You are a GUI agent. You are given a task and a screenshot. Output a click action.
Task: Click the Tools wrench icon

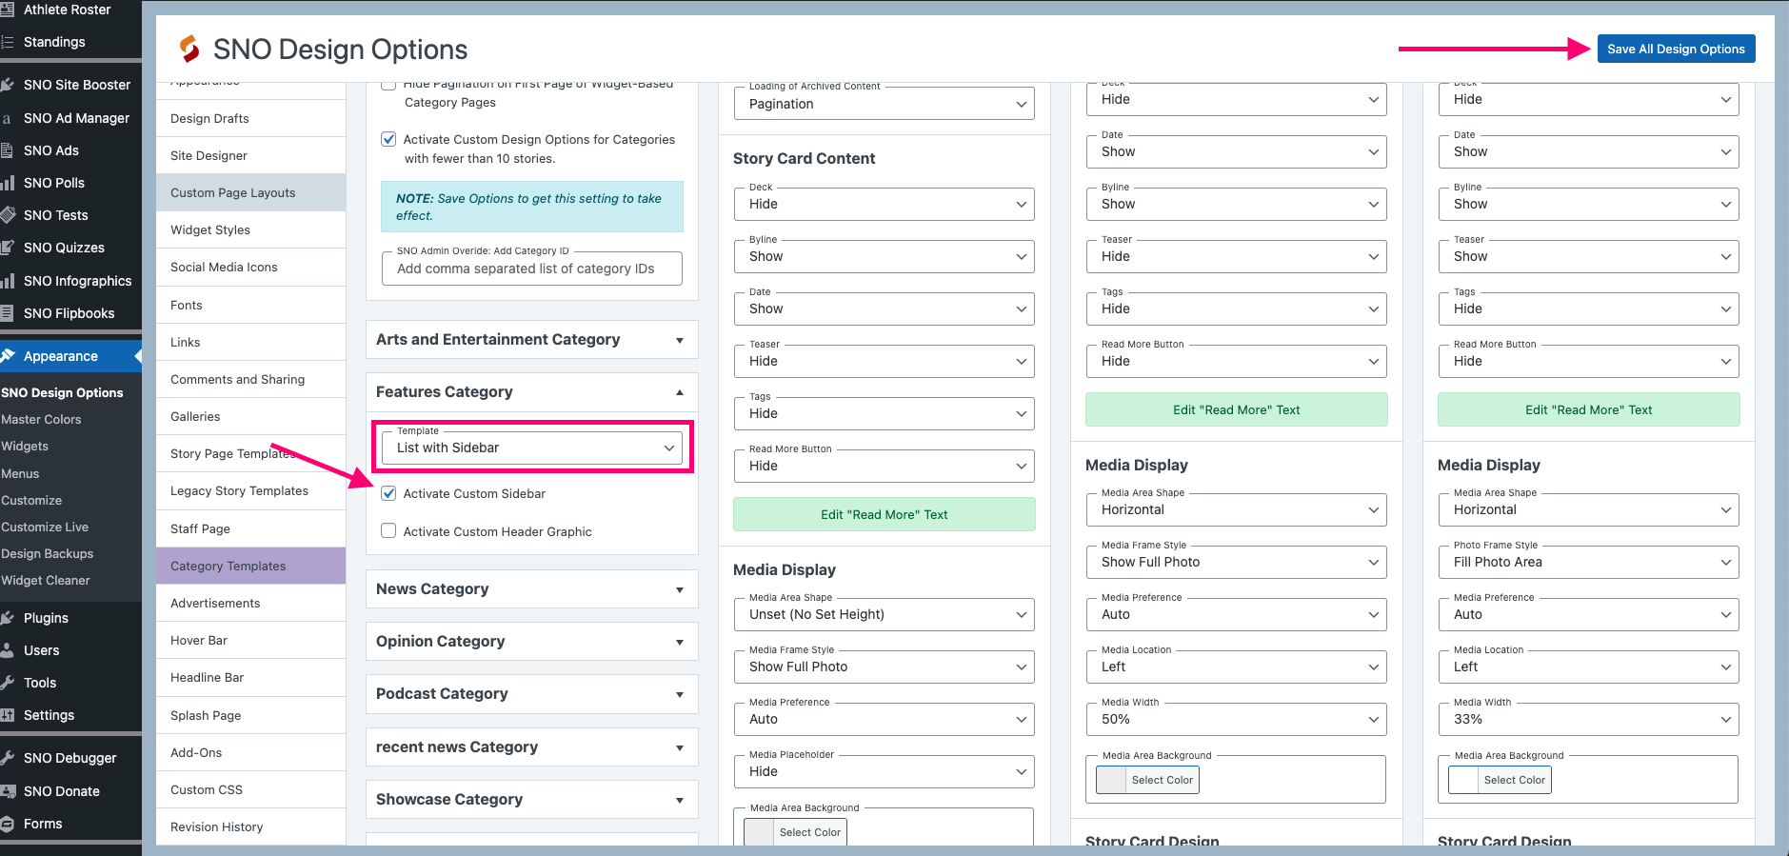[8, 683]
